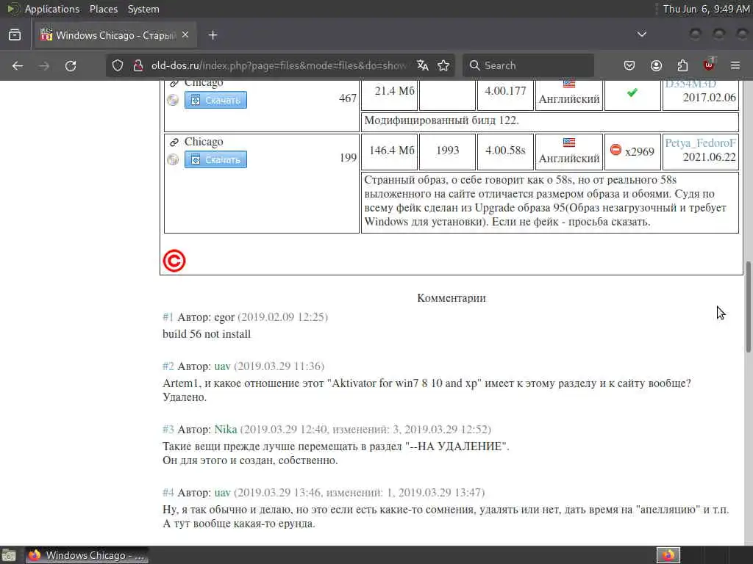The height and width of the screenshot is (564, 753).
Task: Open the Places menu
Action: point(104,9)
